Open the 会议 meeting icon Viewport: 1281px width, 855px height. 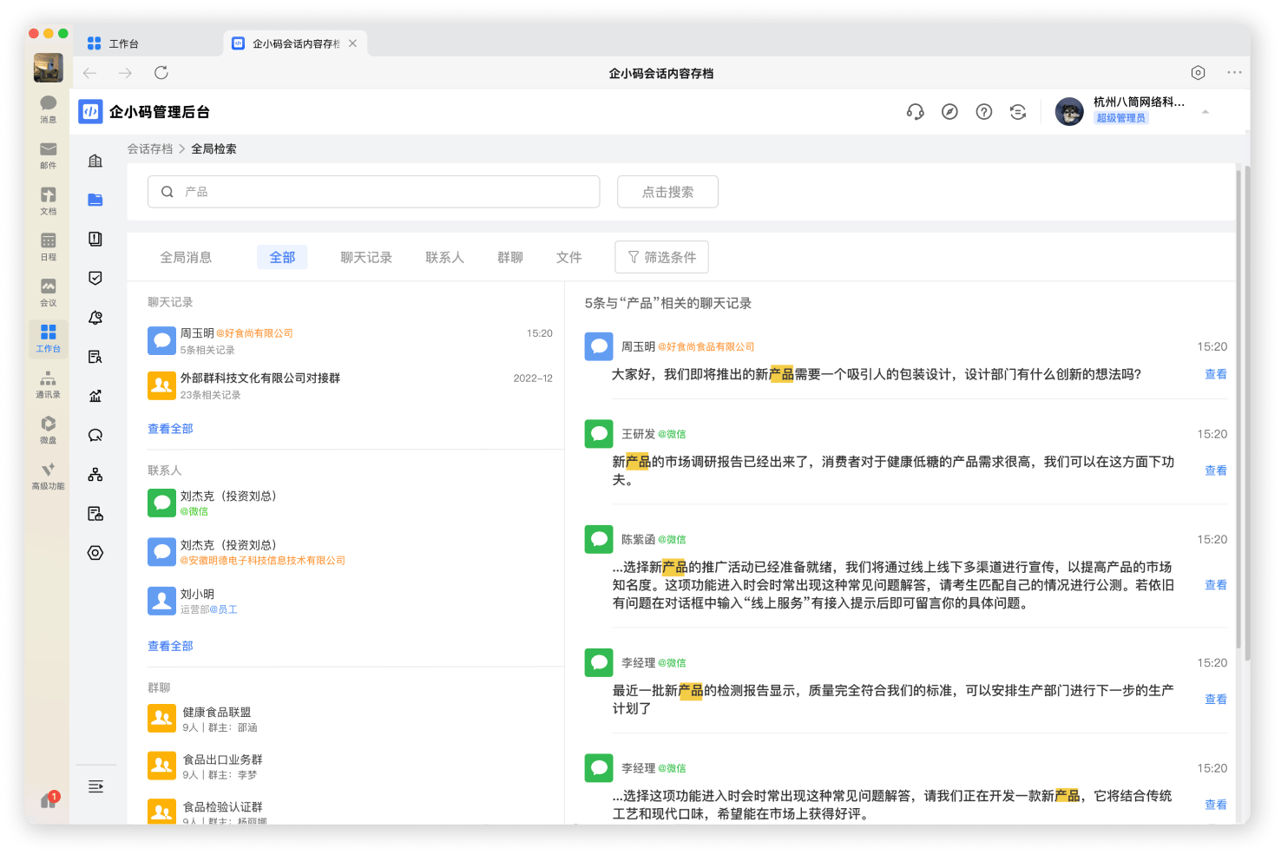pos(48,293)
